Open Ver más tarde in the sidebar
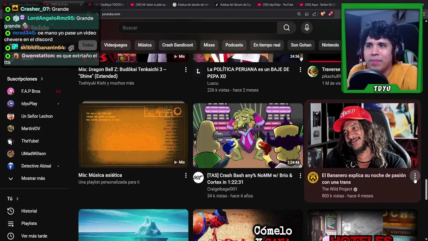 (x=35, y=236)
